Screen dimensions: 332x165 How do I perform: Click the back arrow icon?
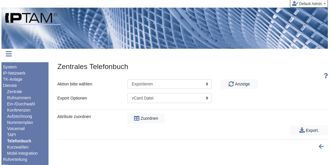(x=321, y=147)
